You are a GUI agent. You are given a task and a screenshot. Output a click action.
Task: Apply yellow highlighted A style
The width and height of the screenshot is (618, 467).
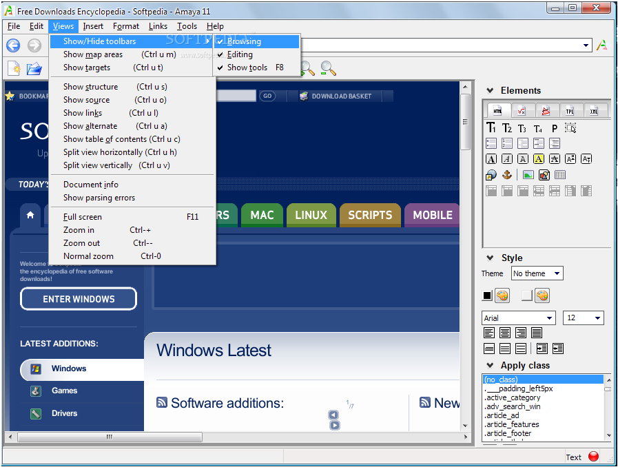539,159
